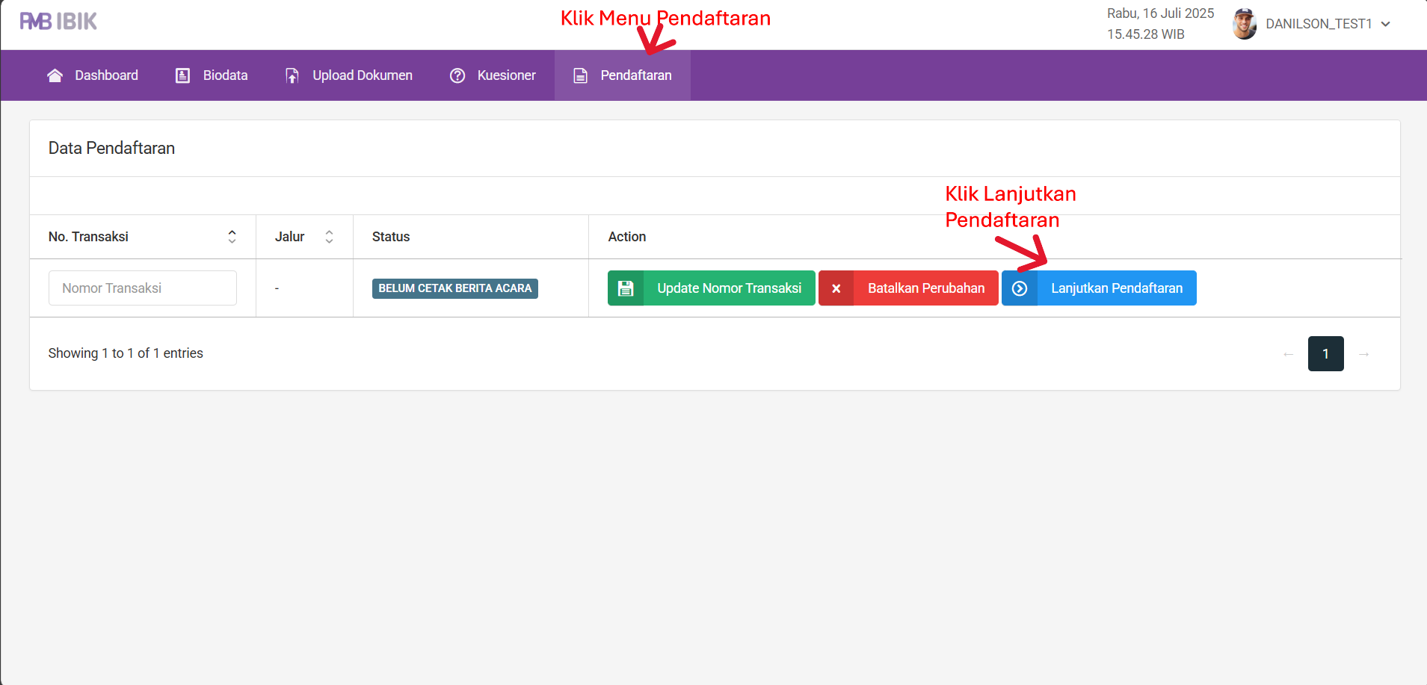Expand the DANILSON_TEST1 user dropdown
Image resolution: width=1427 pixels, height=685 pixels.
coord(1385,24)
